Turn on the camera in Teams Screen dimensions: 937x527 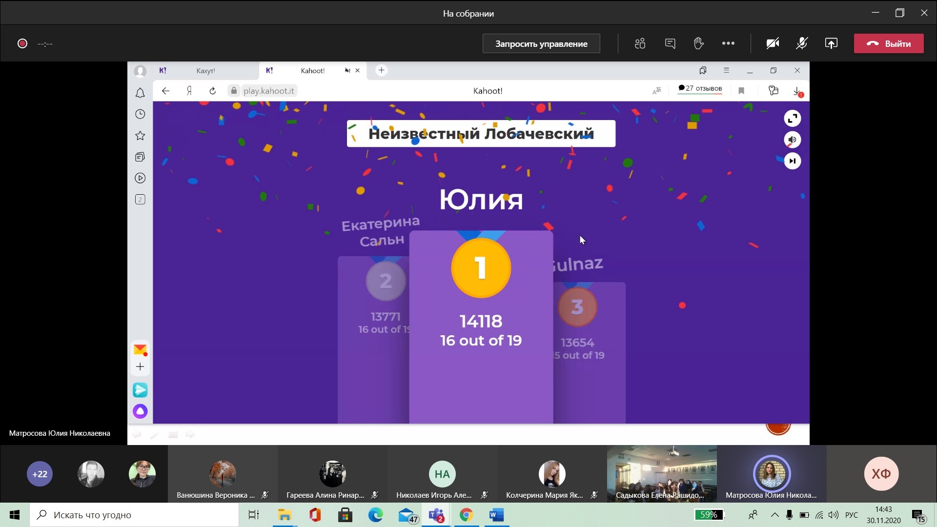click(773, 43)
